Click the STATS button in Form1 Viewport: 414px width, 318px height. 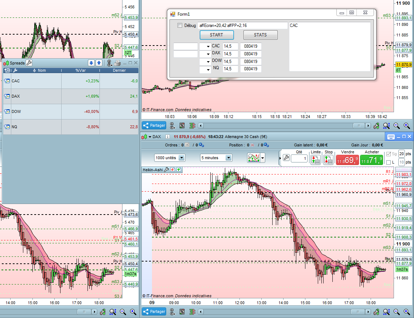coord(260,35)
